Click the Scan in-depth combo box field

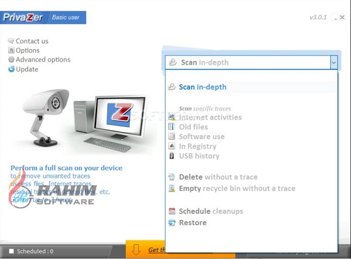tap(247, 63)
